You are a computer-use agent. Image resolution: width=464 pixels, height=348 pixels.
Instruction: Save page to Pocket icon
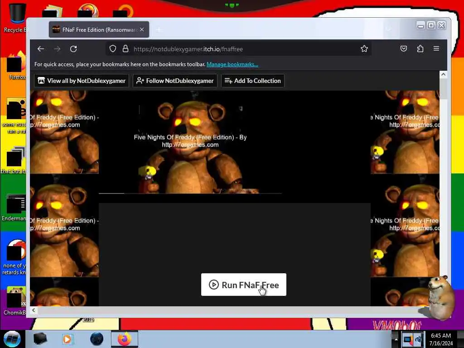point(404,48)
